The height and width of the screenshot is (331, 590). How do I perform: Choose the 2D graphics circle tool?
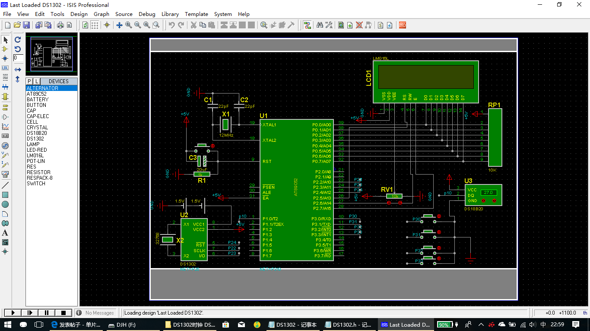pyautogui.click(x=6, y=204)
